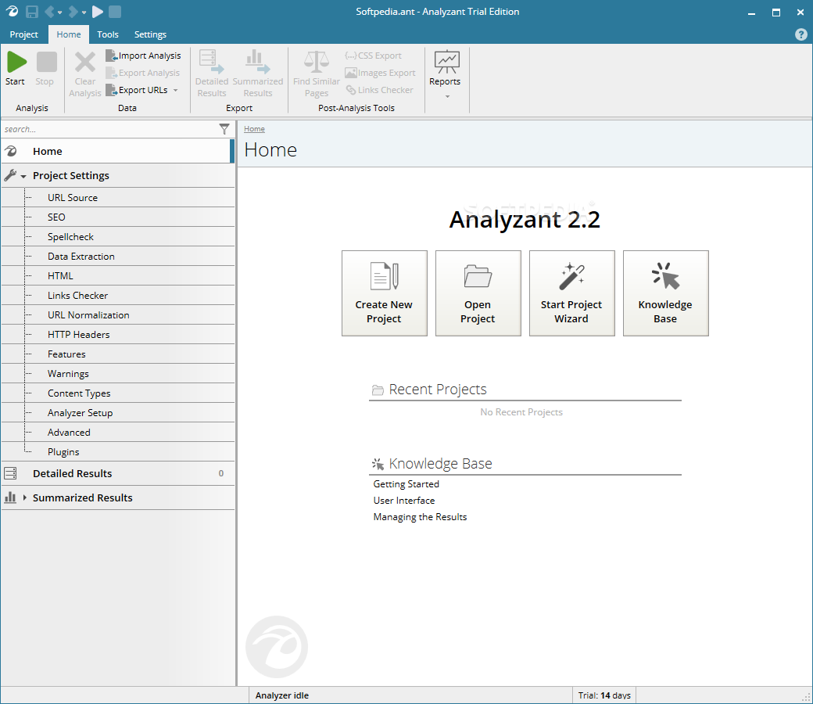Click Create New Project tile

pyautogui.click(x=384, y=293)
